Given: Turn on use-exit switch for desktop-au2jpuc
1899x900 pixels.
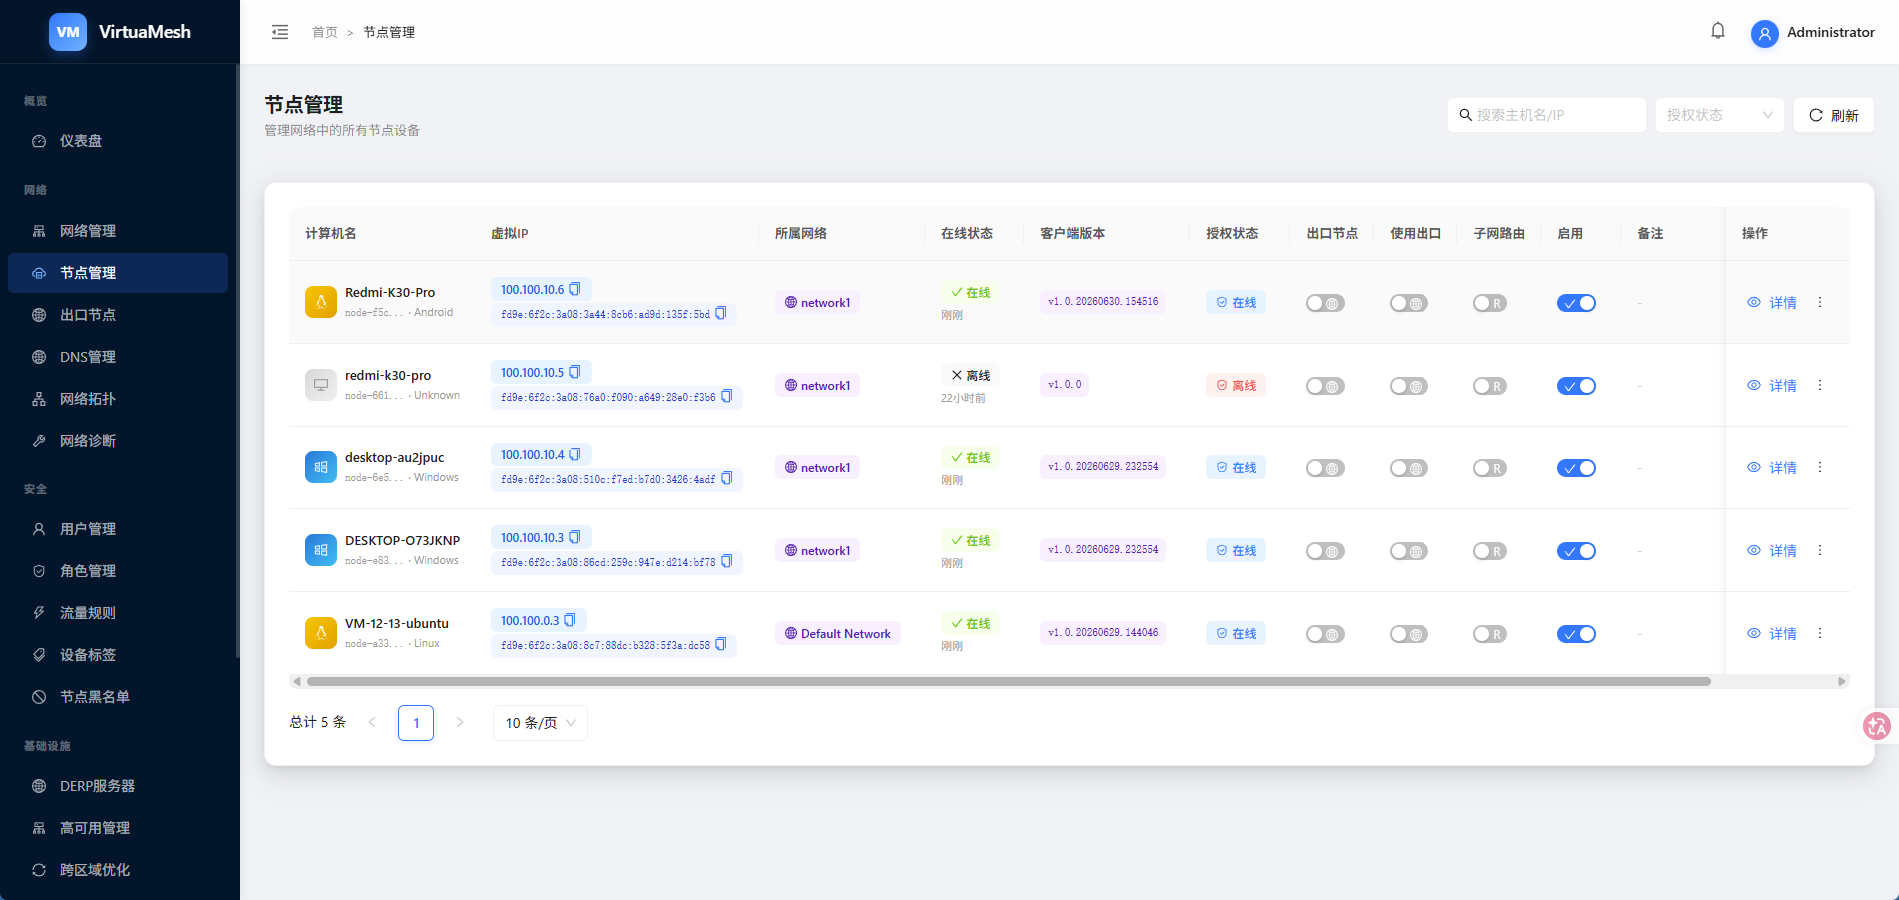Looking at the screenshot, I should point(1409,468).
